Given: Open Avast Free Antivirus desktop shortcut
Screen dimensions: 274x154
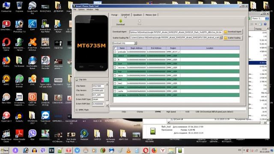Looking at the screenshot, I should [x=33, y=44].
